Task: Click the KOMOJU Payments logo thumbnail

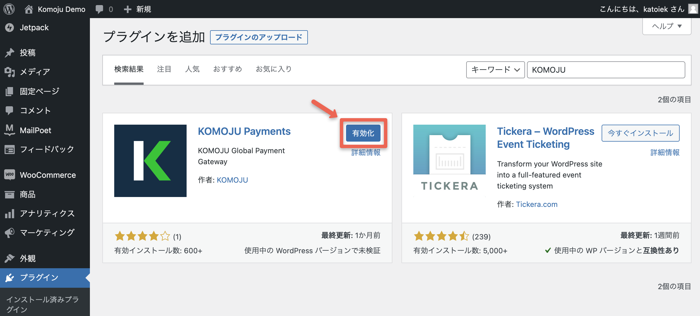Action: [150, 161]
